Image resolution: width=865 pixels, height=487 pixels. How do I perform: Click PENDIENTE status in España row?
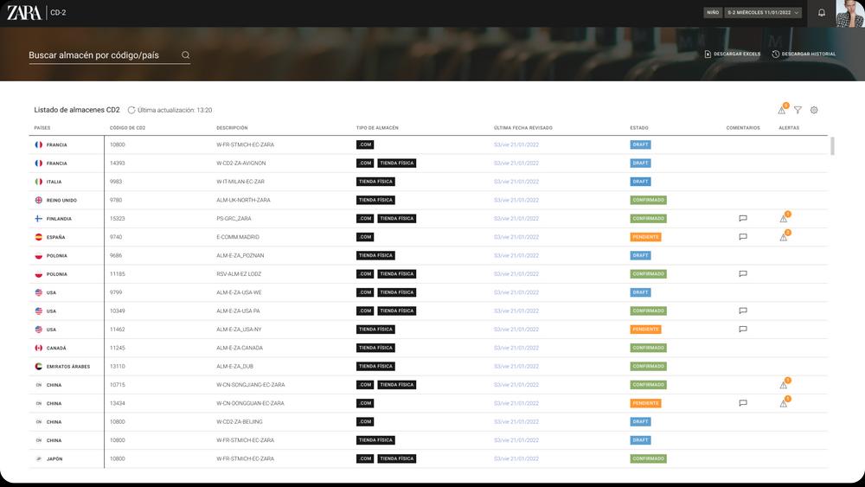pos(645,237)
